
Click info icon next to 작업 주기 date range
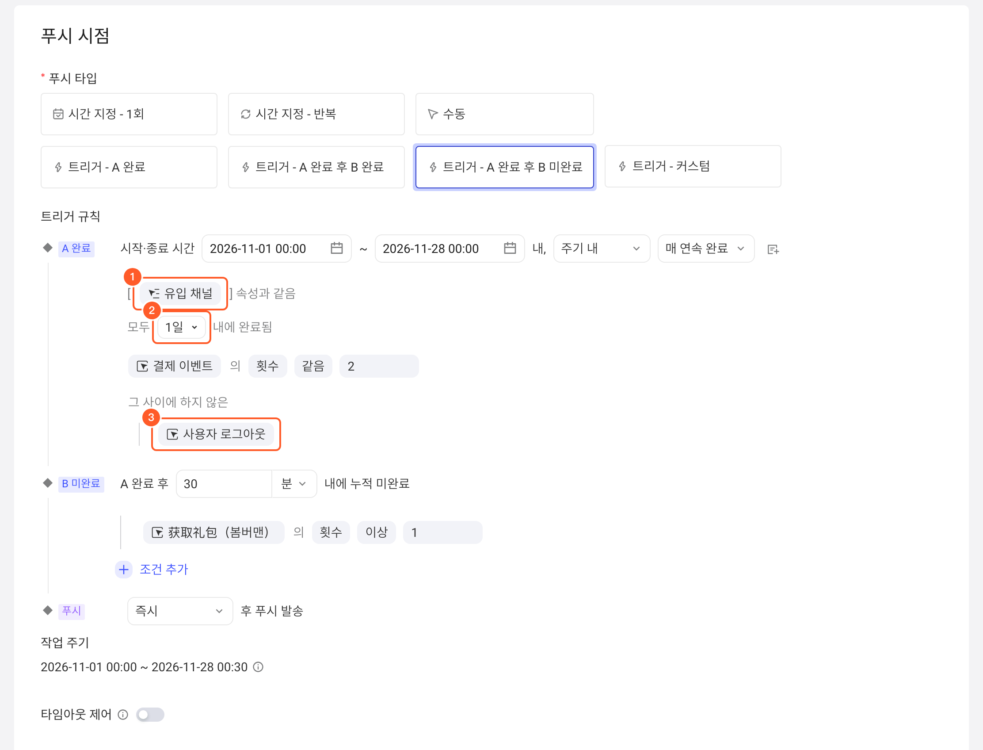(x=259, y=667)
